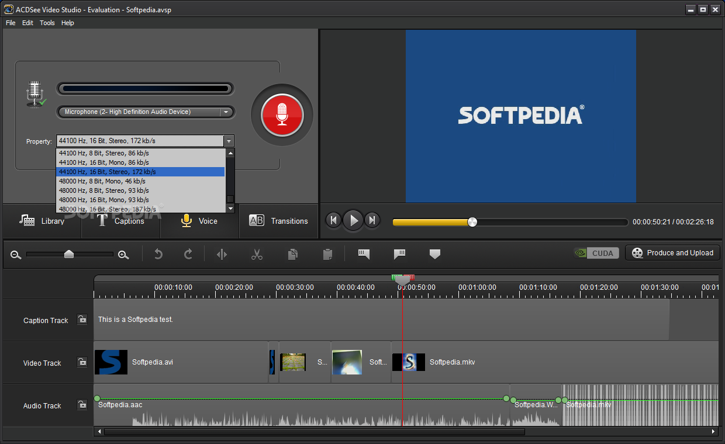Paste from the clipboard icon
This screenshot has height=444, width=725.
(328, 254)
